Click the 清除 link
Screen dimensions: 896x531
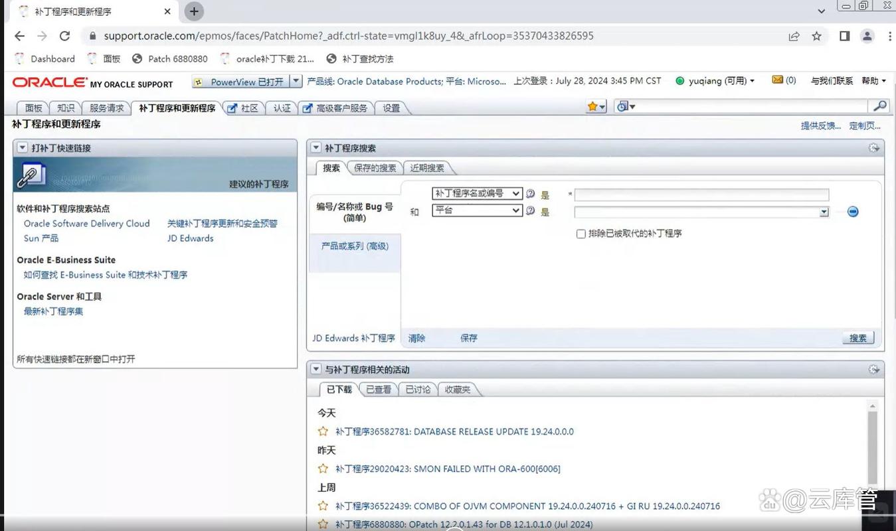point(416,338)
